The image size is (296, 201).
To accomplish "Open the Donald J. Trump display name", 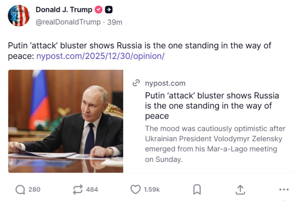I will [64, 10].
